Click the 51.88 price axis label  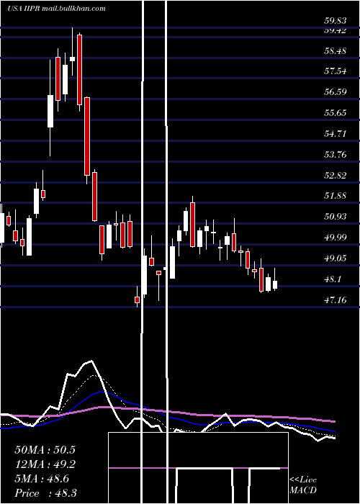coord(336,196)
